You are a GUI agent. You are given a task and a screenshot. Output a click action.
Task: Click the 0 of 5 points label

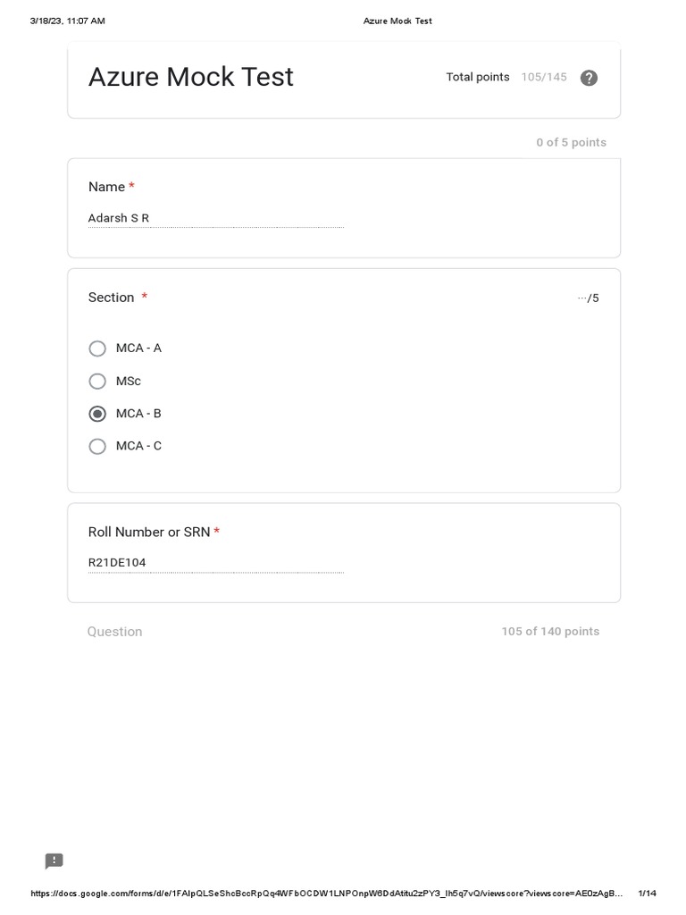point(571,142)
